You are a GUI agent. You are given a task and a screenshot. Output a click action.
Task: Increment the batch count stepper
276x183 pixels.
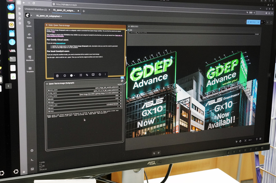(264, 22)
